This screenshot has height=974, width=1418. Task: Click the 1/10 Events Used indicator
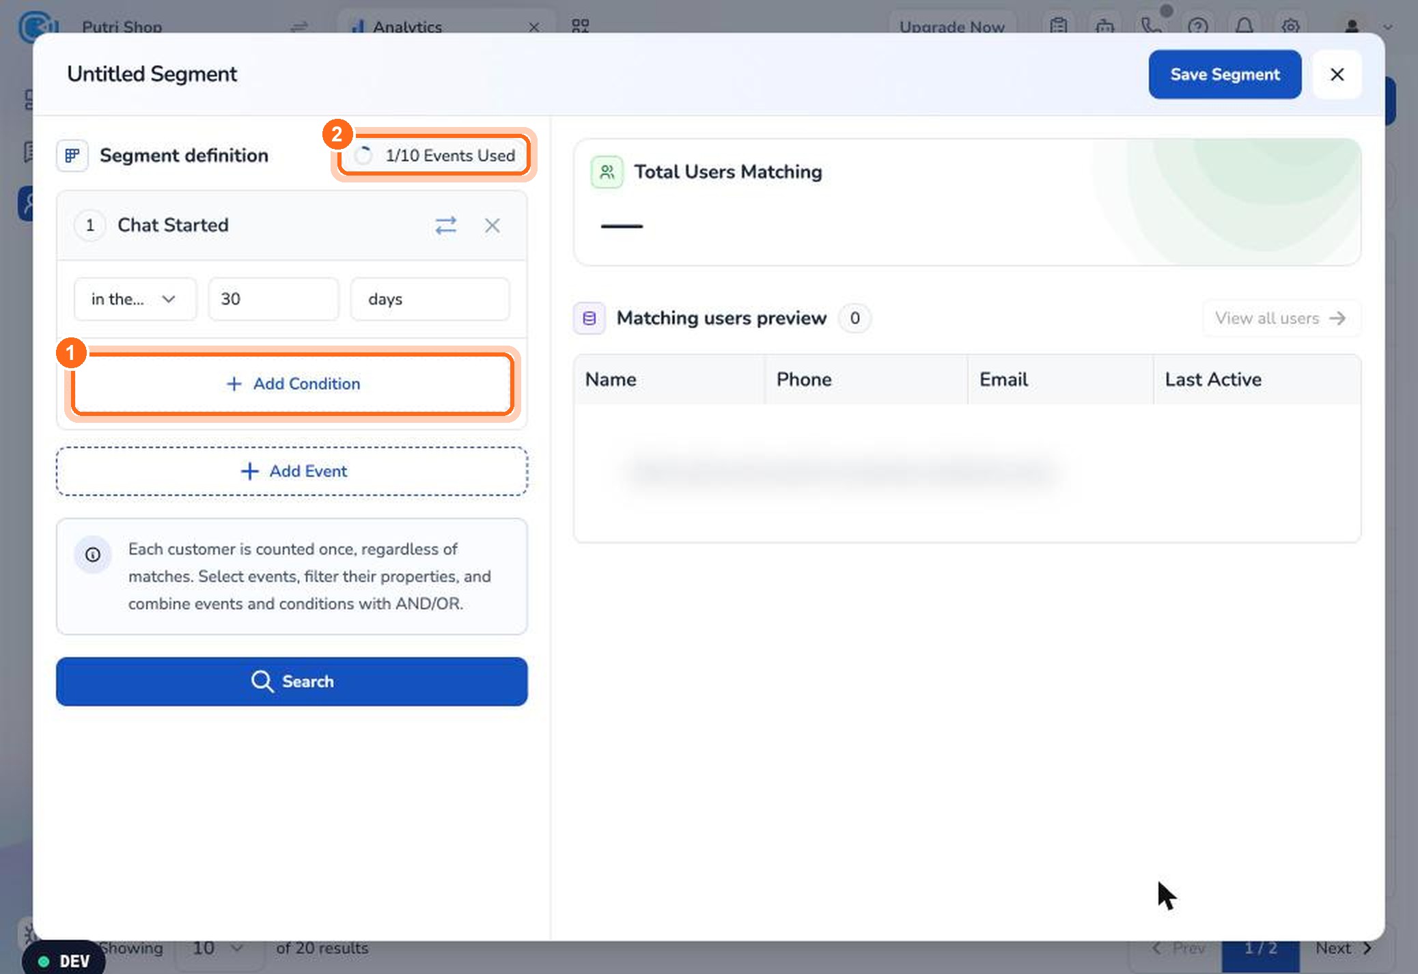click(434, 156)
